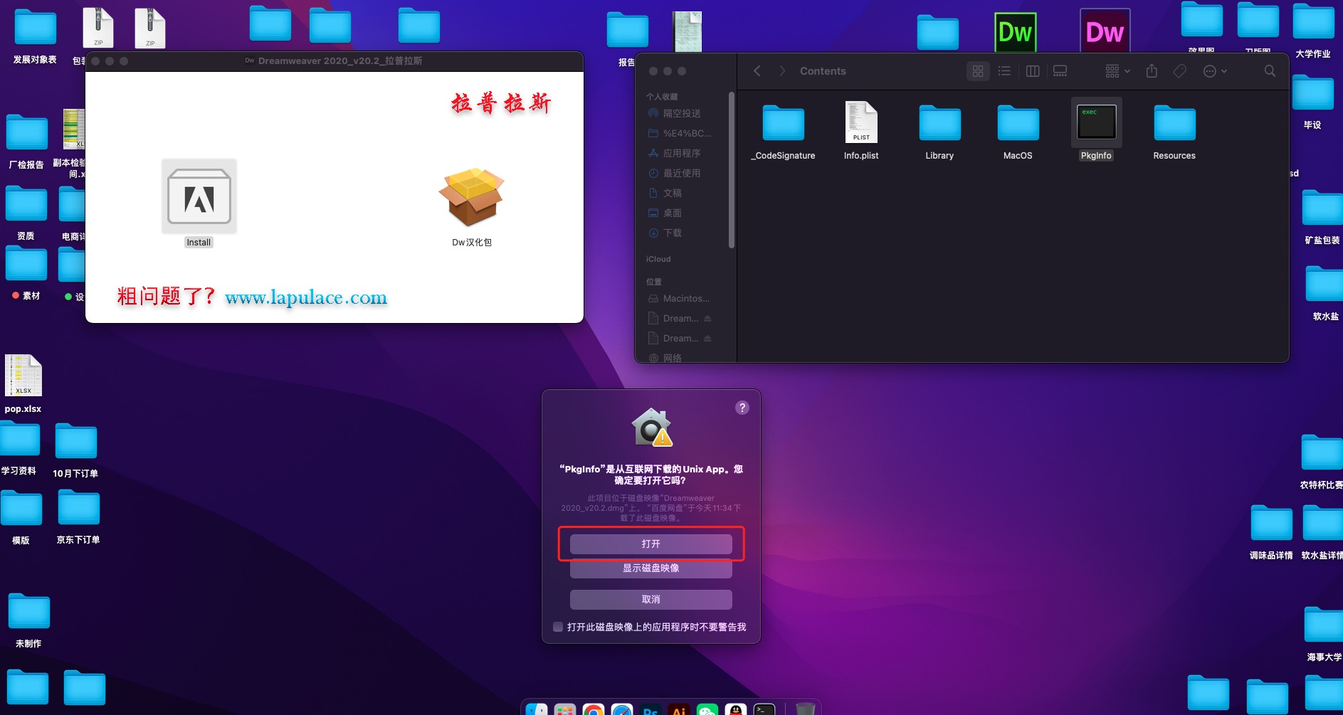Click the Finder share icon
Image resolution: width=1343 pixels, height=715 pixels.
(1152, 71)
